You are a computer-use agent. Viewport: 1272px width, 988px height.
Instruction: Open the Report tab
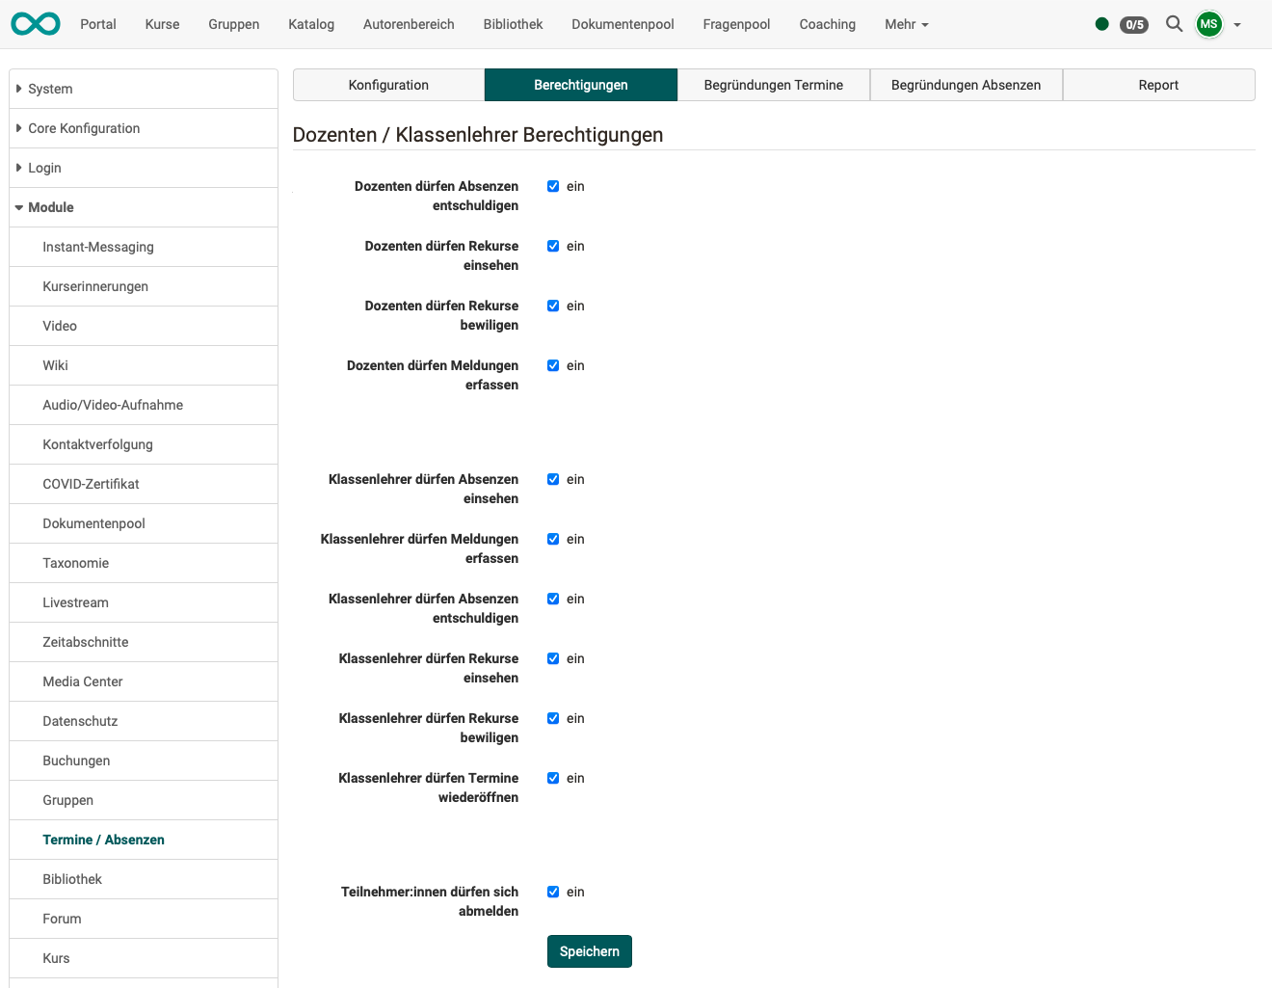point(1158,85)
